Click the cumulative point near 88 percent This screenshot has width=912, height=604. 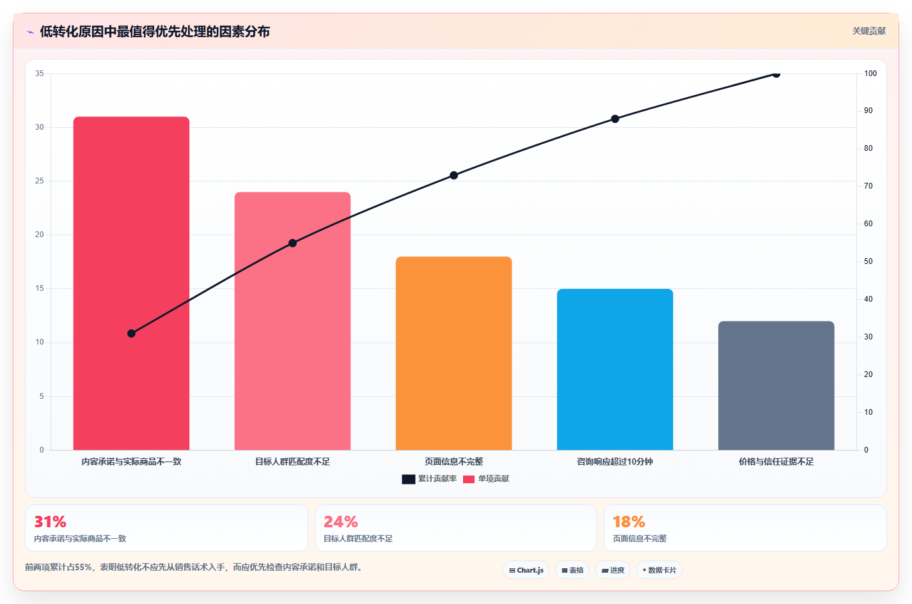pos(615,119)
